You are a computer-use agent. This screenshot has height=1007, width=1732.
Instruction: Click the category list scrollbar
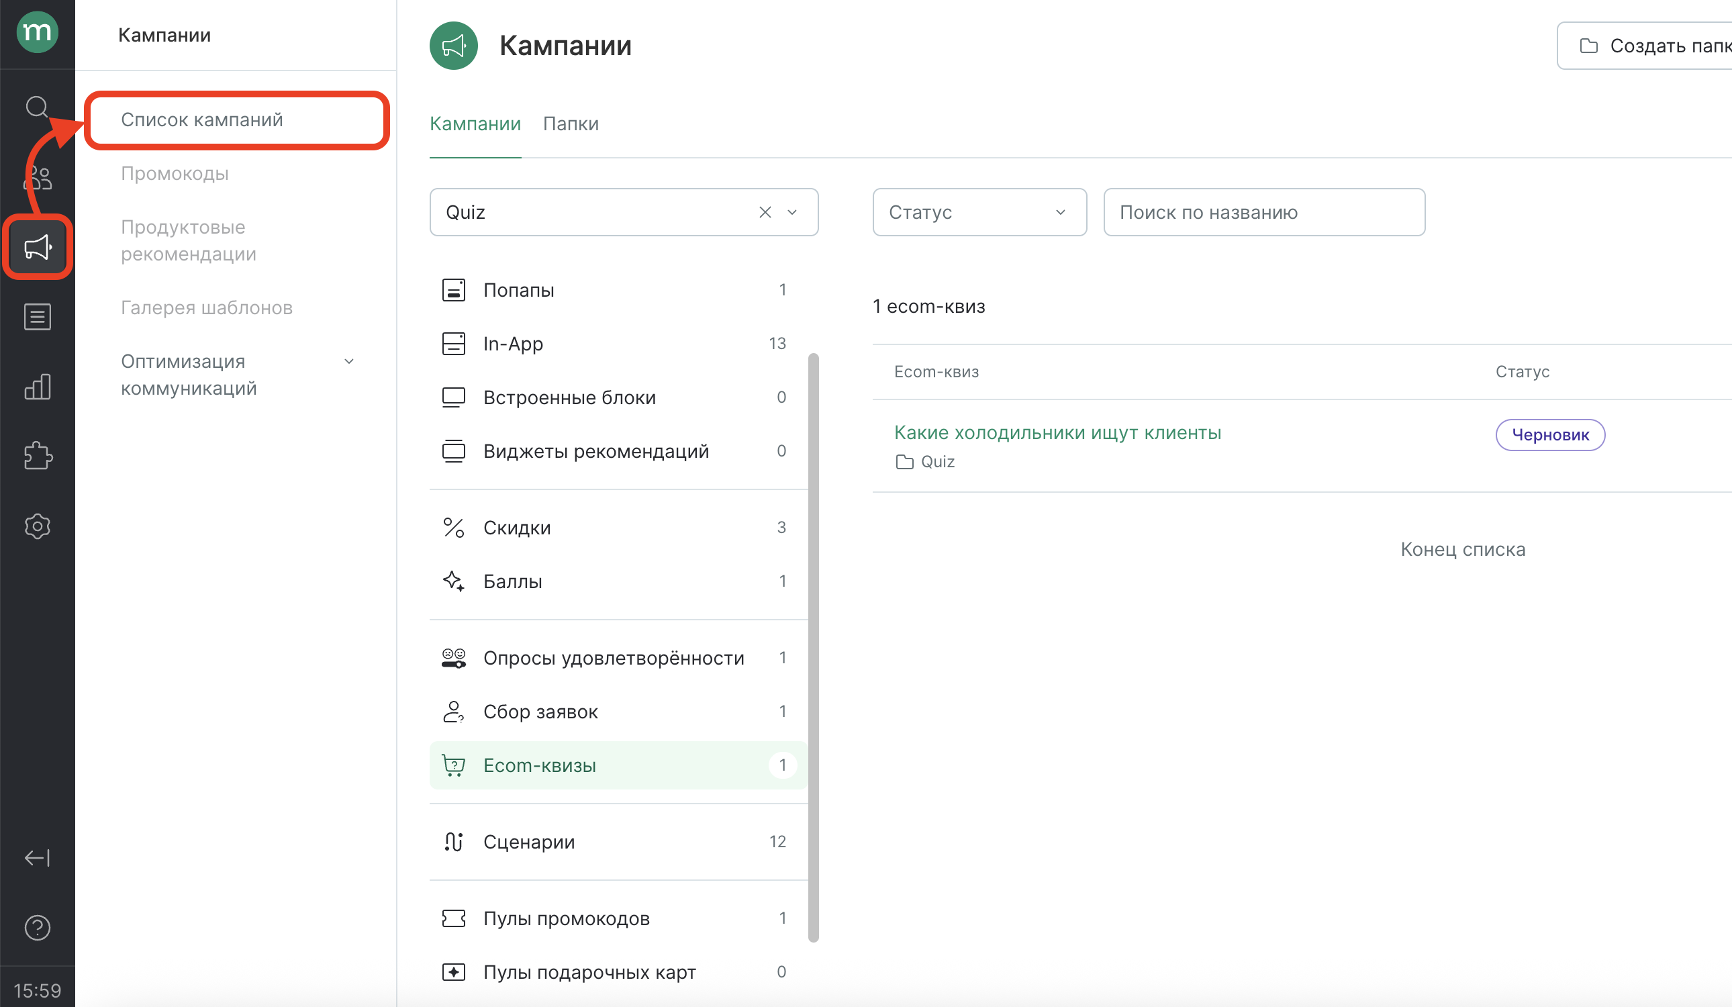coord(814,648)
